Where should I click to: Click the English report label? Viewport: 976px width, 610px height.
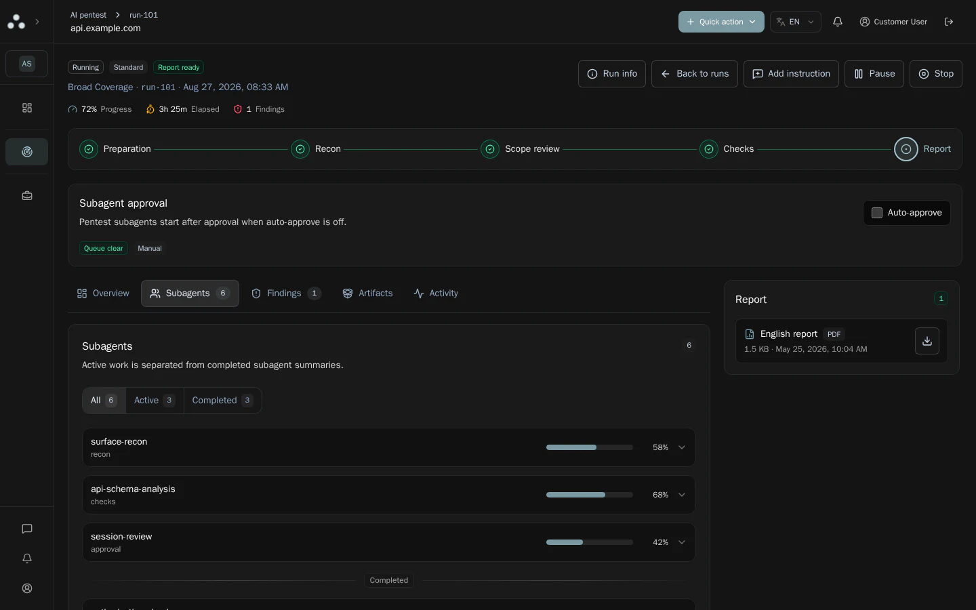click(x=789, y=334)
